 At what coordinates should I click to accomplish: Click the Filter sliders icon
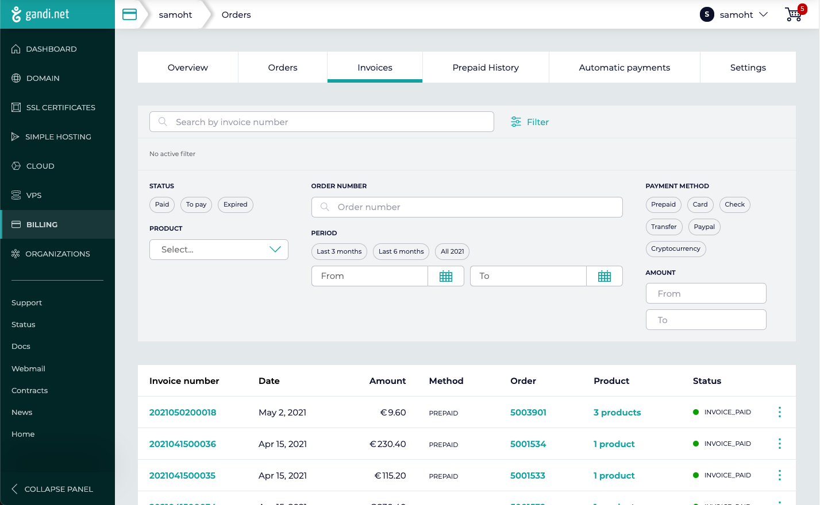516,122
